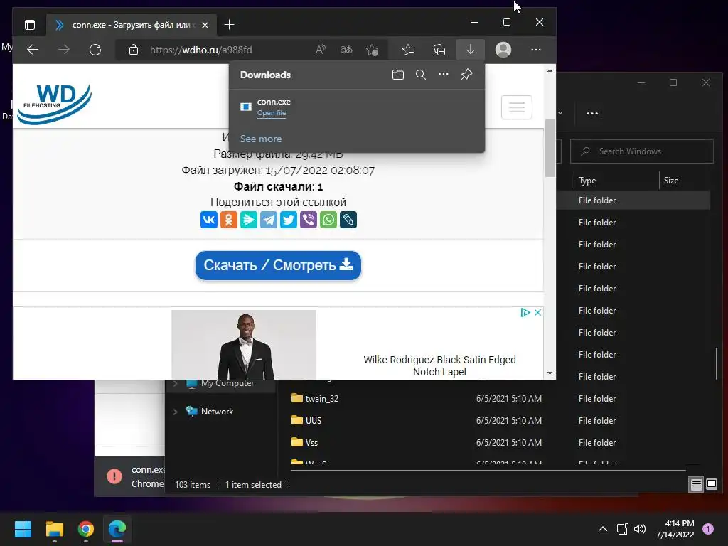The width and height of the screenshot is (728, 546).
Task: Select the UUS folder
Action: pyautogui.click(x=314, y=421)
